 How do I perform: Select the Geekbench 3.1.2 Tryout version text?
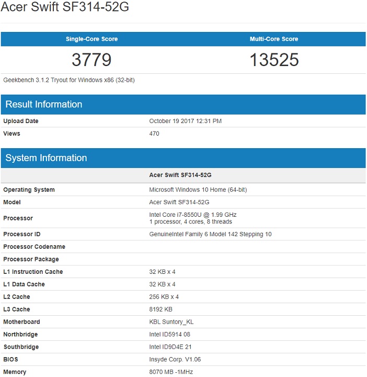[69, 80]
